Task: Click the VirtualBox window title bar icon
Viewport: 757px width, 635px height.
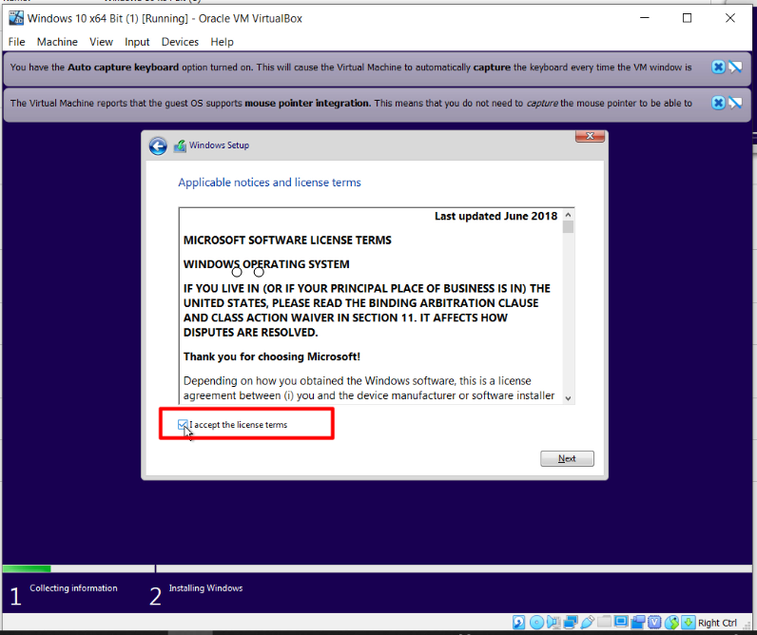Action: point(16,18)
